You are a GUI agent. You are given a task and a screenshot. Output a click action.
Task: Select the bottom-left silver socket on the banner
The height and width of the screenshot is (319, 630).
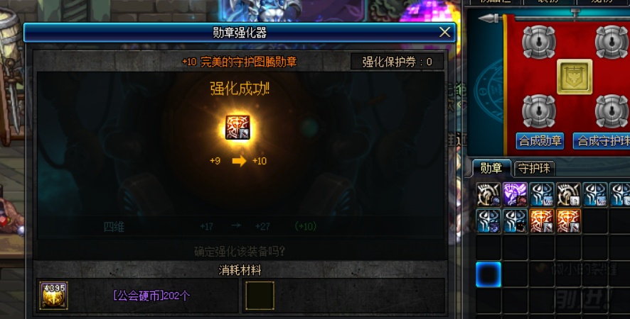tap(539, 111)
